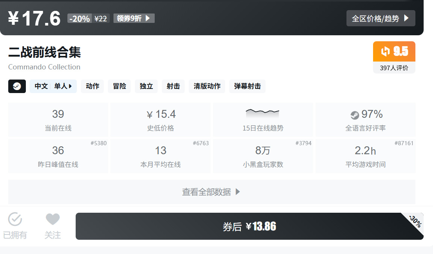Select the 弹幕射击 genre tag
The height and width of the screenshot is (254, 433).
(x=248, y=86)
